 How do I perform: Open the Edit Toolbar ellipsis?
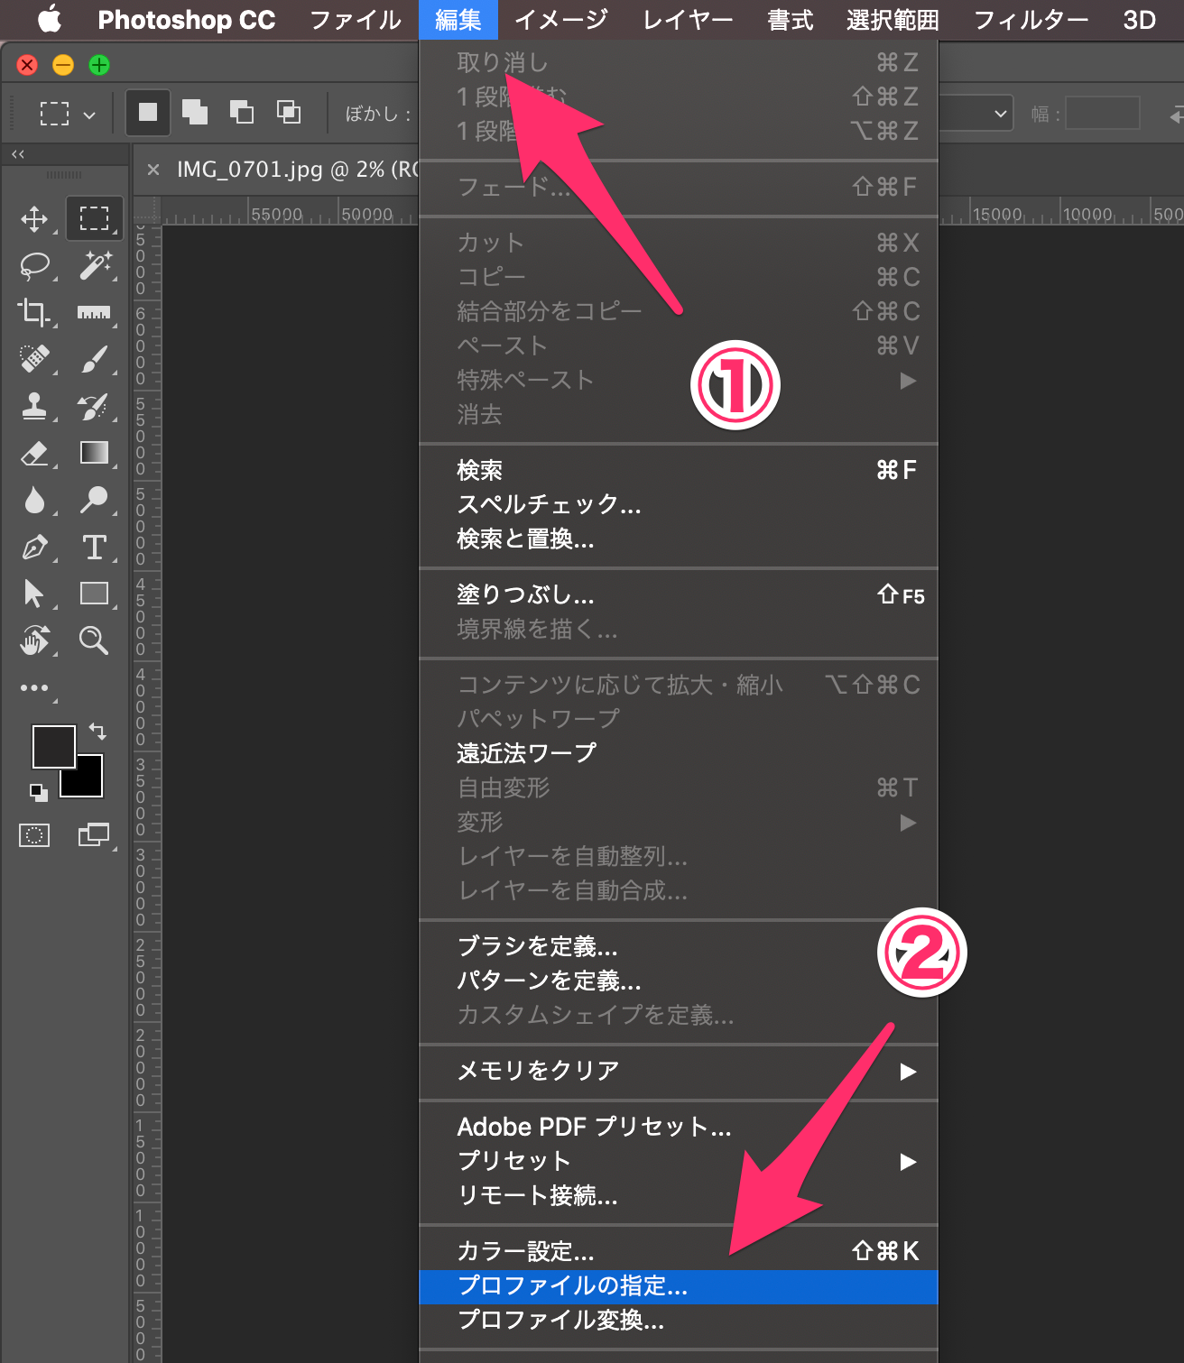click(34, 688)
